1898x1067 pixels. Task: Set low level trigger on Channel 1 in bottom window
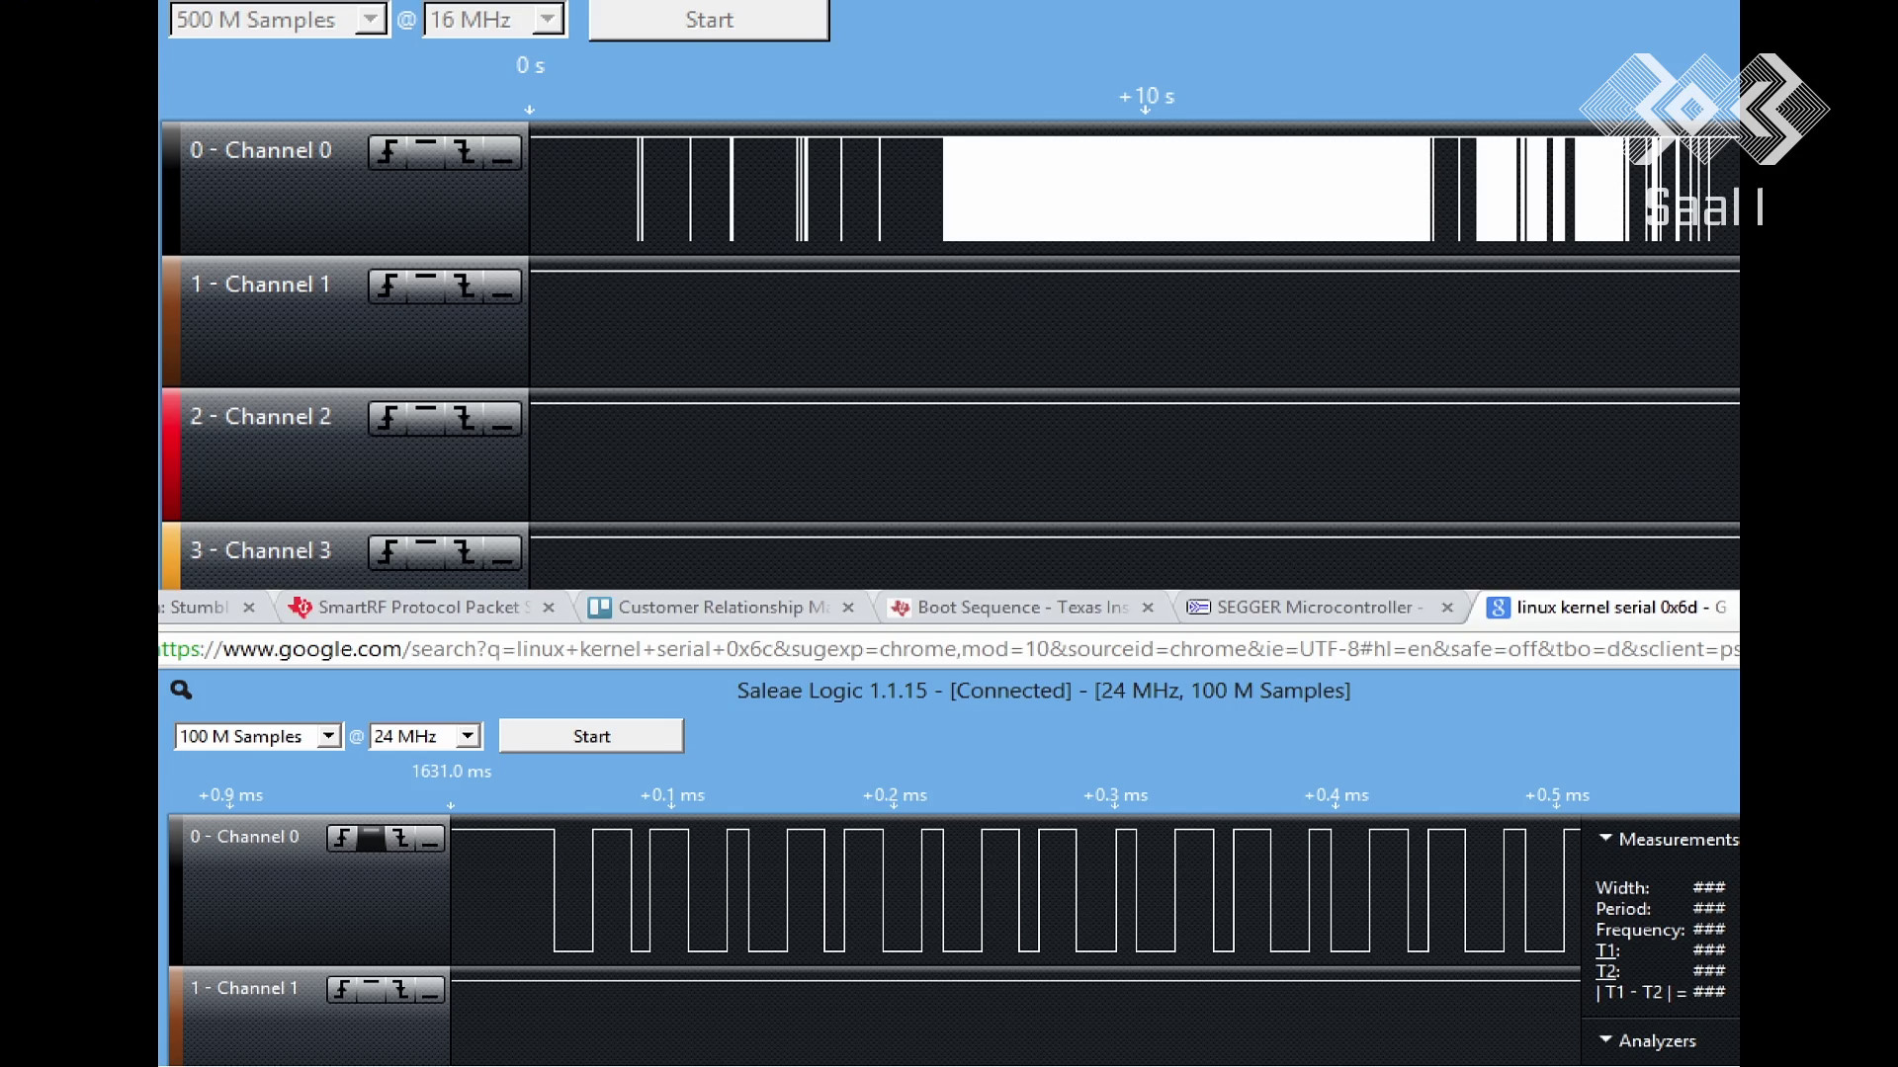click(430, 990)
